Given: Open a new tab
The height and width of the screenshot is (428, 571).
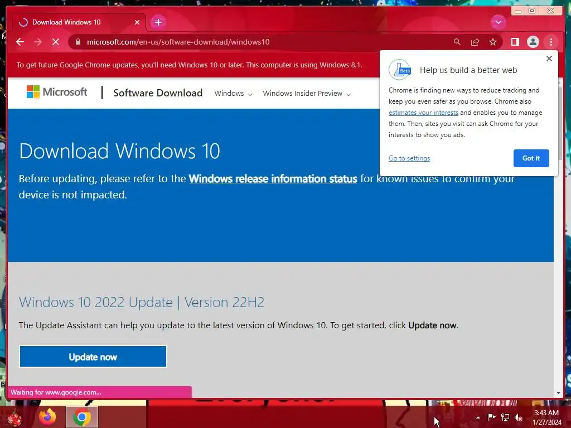Looking at the screenshot, I should [158, 22].
